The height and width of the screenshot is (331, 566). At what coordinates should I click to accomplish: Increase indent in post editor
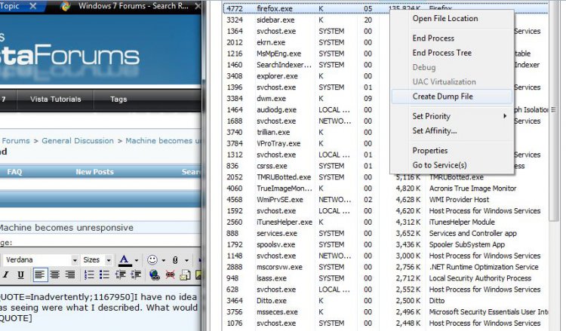click(136, 274)
